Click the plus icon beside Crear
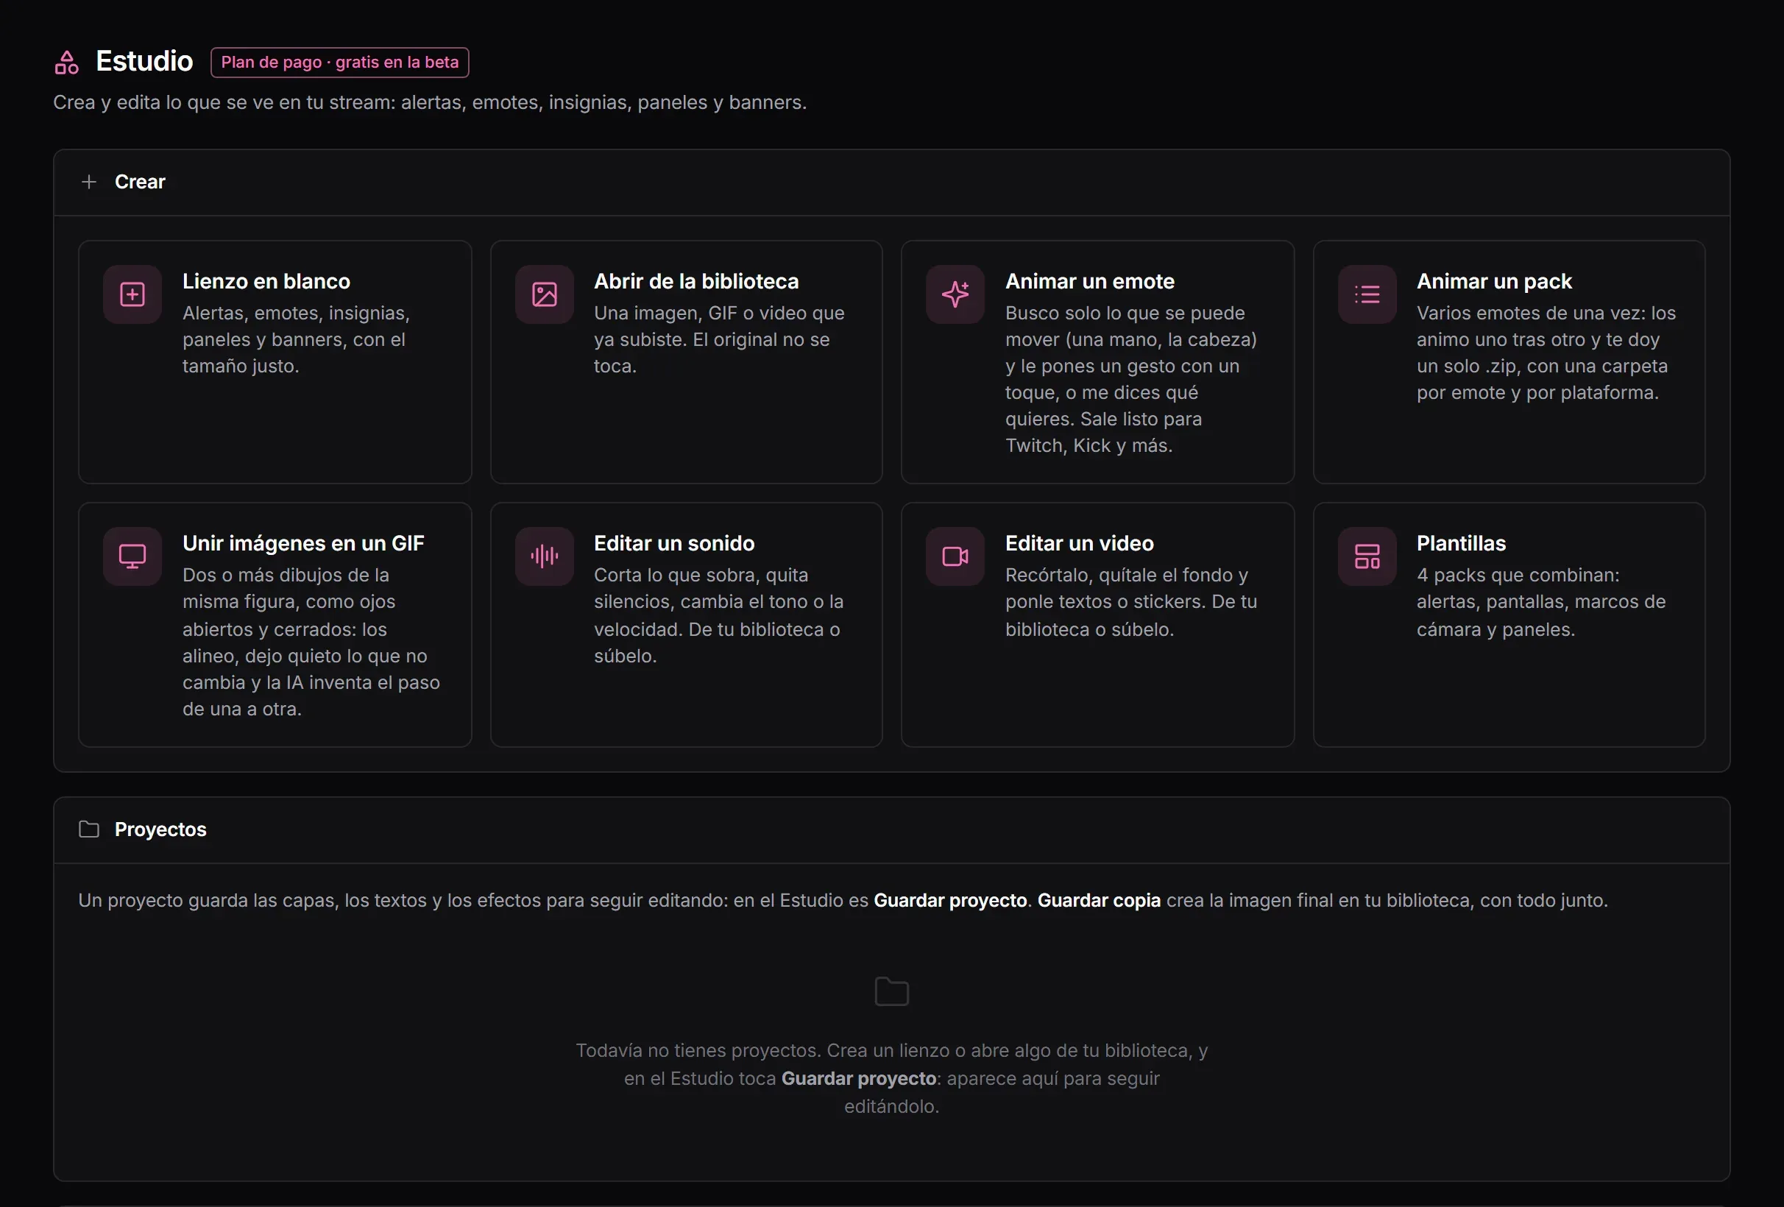 point(89,182)
